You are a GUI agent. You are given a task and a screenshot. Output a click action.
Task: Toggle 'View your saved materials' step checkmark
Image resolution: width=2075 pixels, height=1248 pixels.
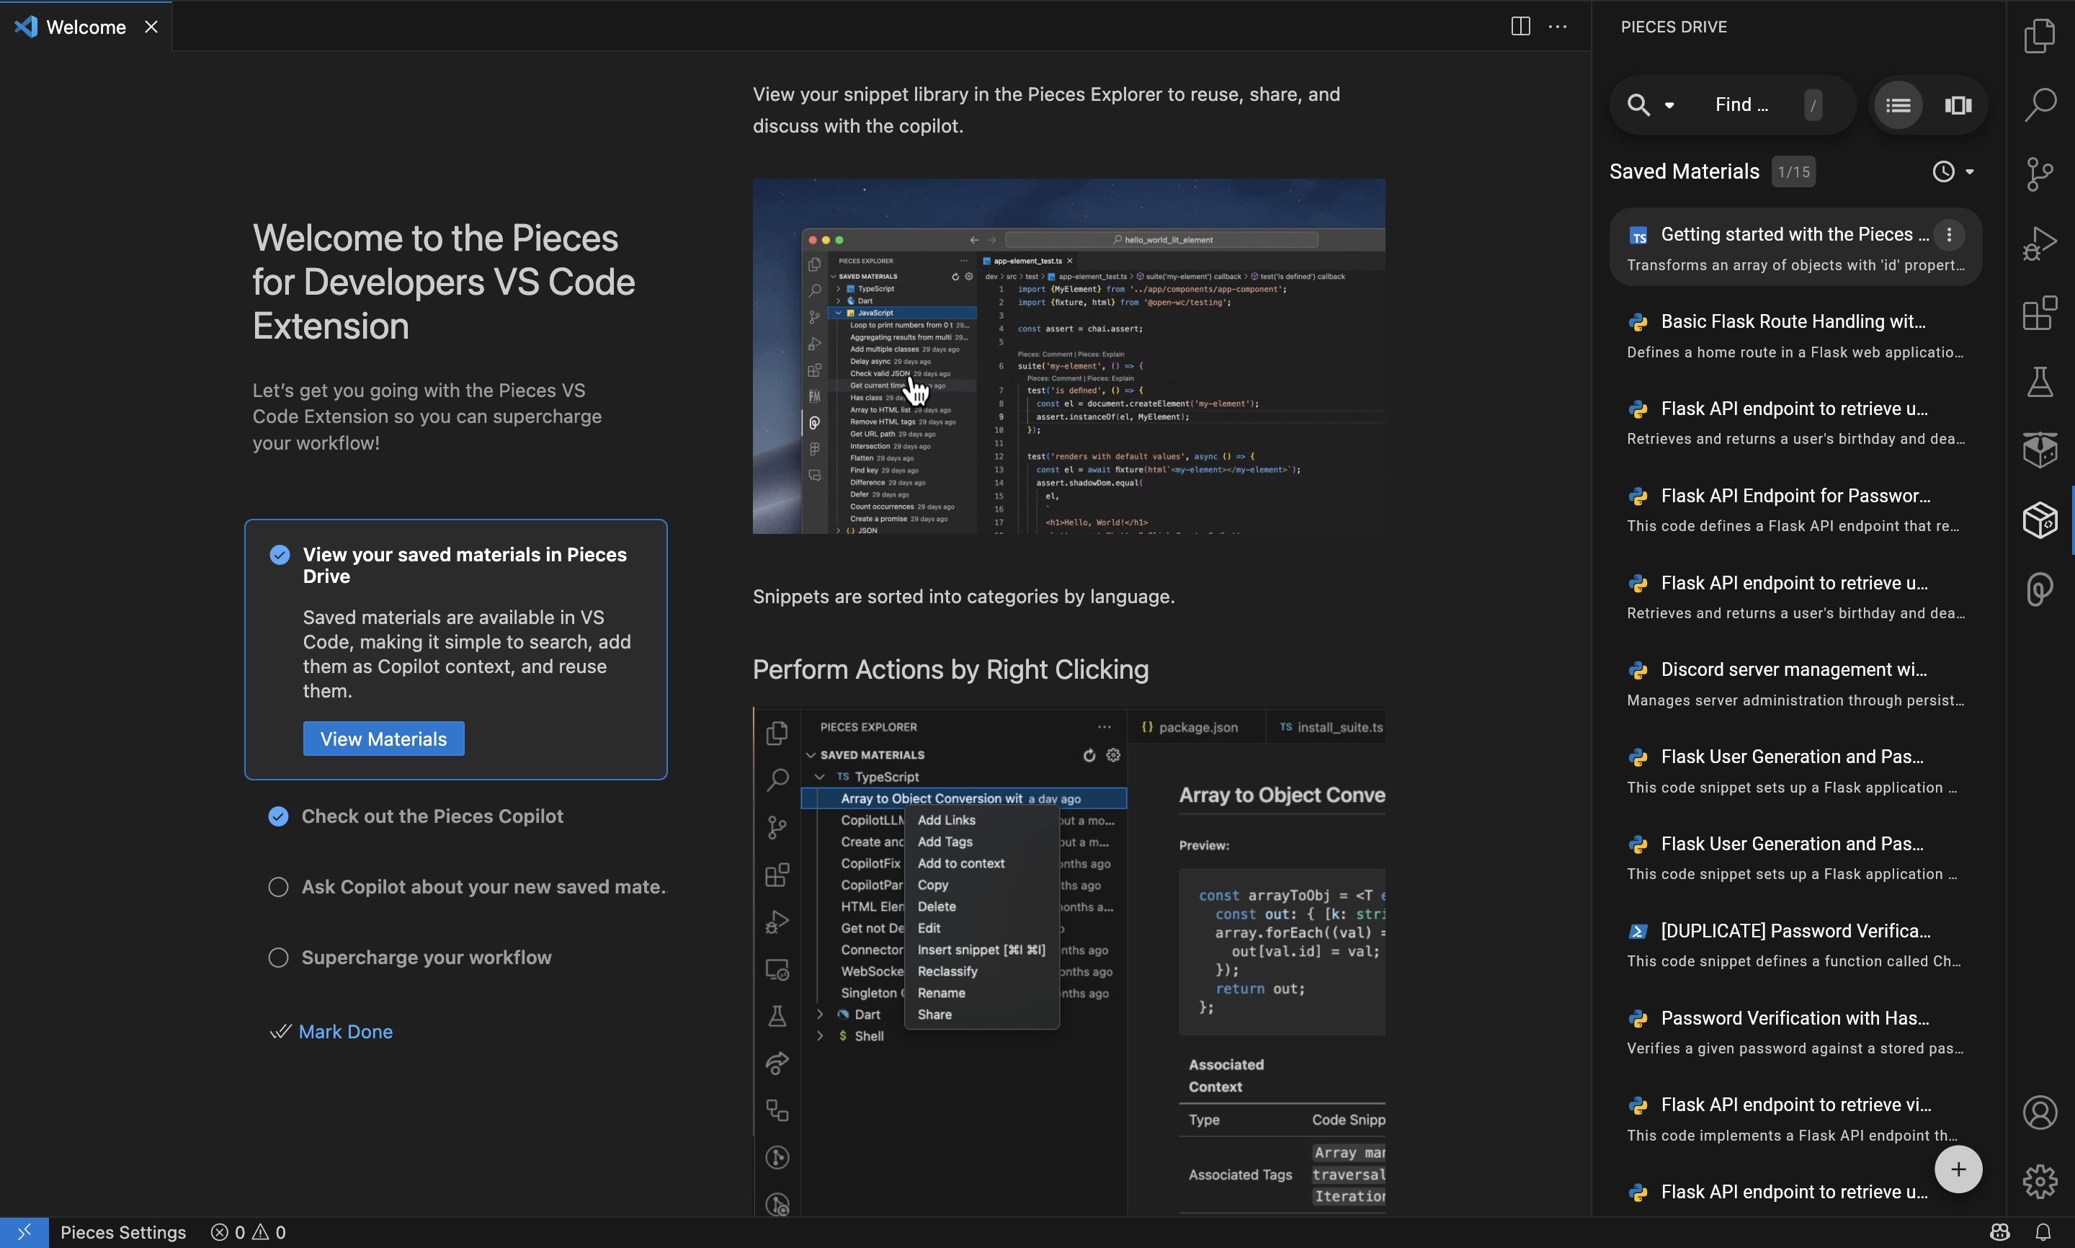tap(279, 554)
